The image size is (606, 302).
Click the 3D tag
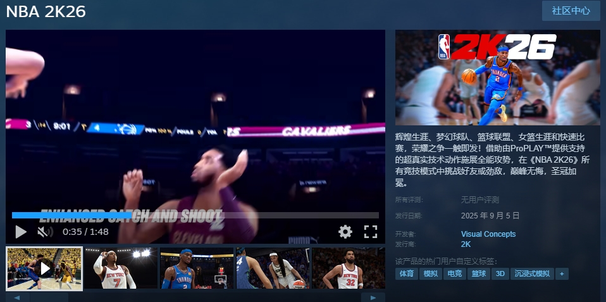pyautogui.click(x=500, y=274)
